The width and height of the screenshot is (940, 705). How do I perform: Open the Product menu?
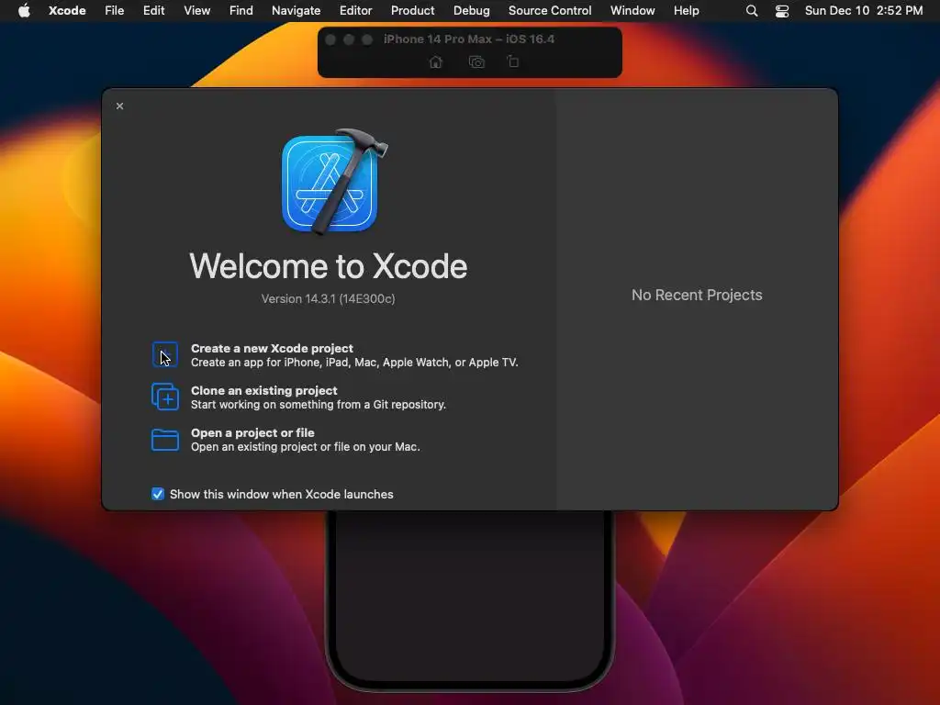click(412, 10)
